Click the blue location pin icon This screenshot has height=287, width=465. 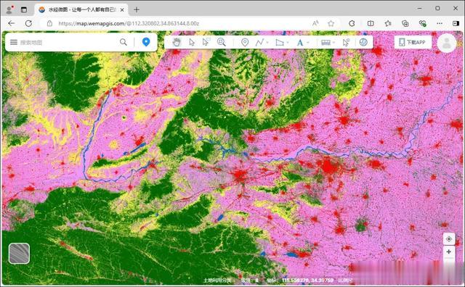pyautogui.click(x=146, y=42)
